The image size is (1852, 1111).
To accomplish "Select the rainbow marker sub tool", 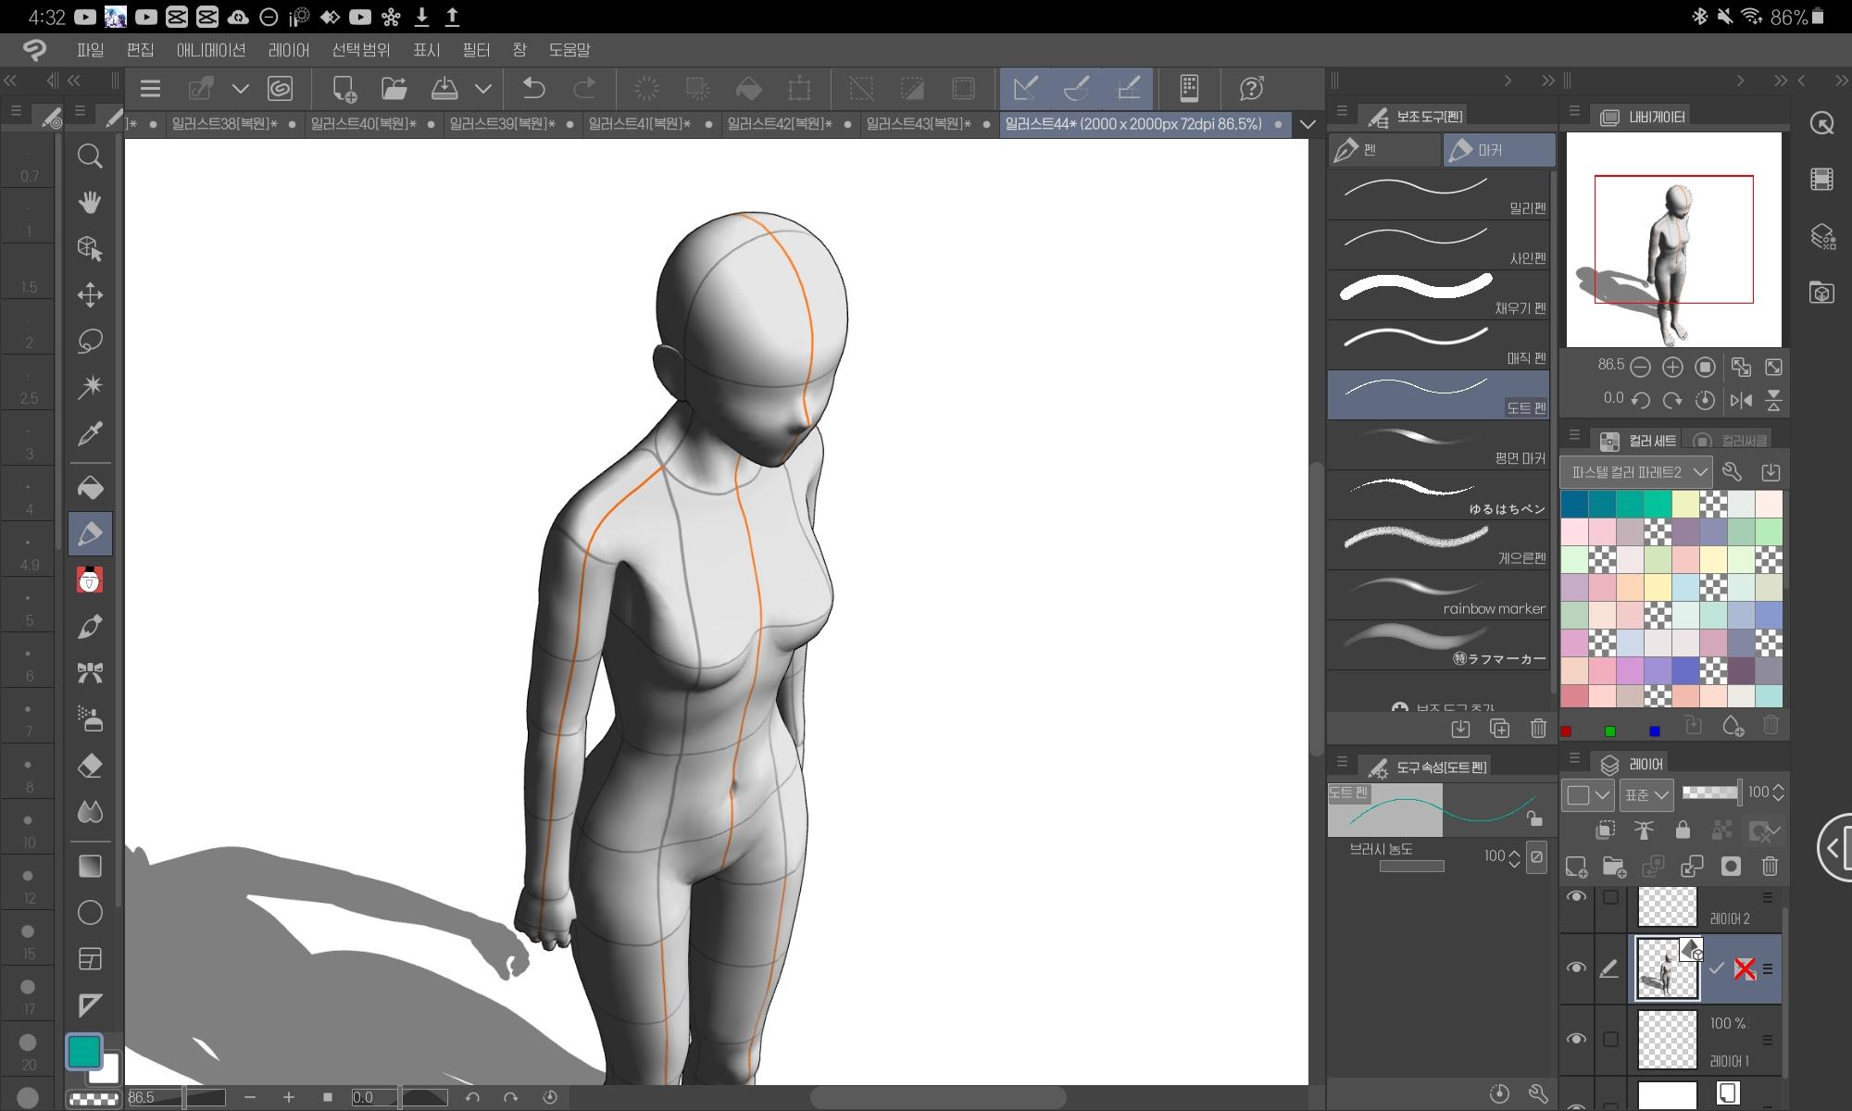I will (1438, 594).
